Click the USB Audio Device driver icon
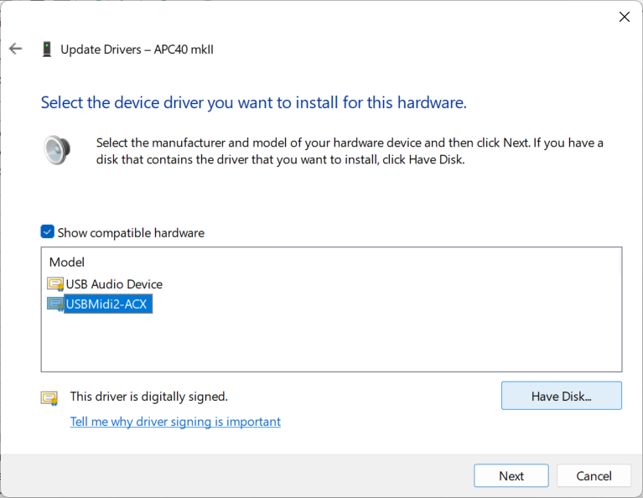The width and height of the screenshot is (643, 498). [55, 284]
